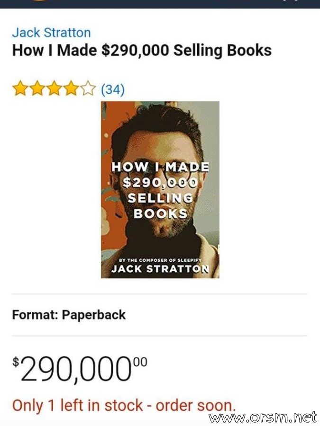Click the fourth gold rating star
This screenshot has width=320, height=426.
71,89
